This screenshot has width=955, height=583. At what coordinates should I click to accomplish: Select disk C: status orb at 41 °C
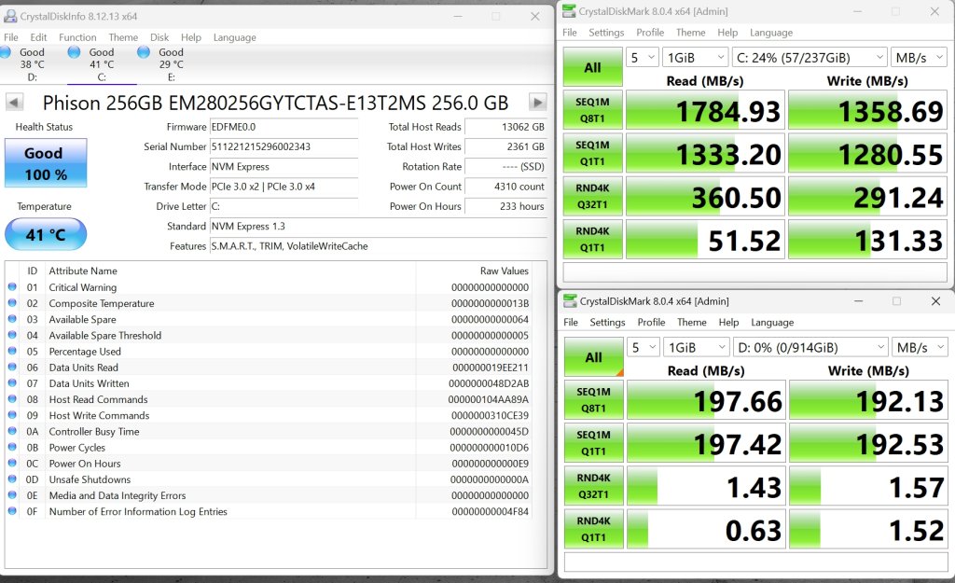tap(74, 52)
